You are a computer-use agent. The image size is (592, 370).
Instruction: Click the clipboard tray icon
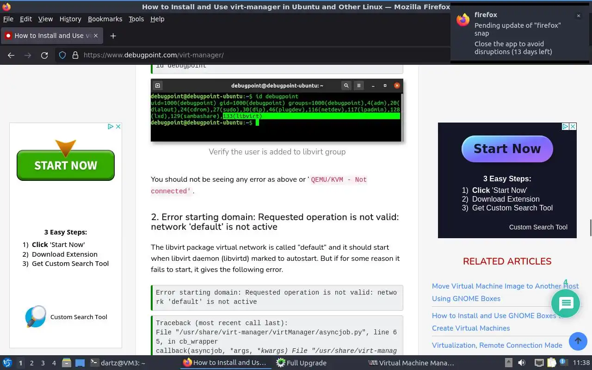[551, 363]
